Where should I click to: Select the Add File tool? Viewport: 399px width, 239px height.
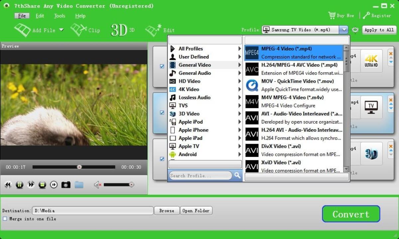point(39,30)
